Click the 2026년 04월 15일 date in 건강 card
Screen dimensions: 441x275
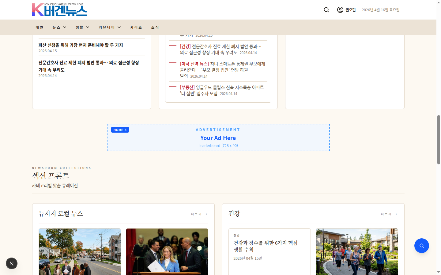248,258
